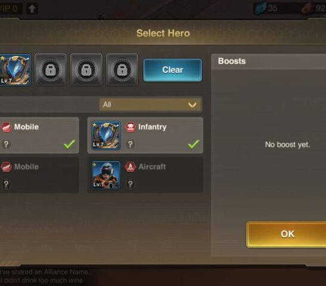Select the unselected lower Mobile hero card
326x286 pixels.
39,175
